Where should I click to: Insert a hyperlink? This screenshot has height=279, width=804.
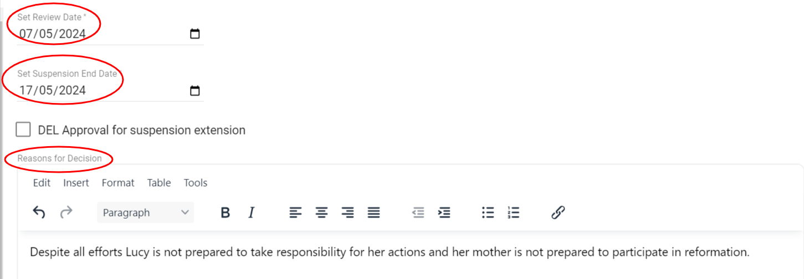(558, 213)
